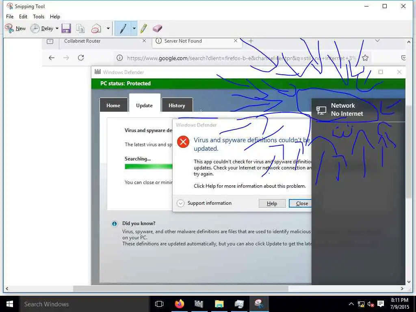Click Close in the Defender error dialog
This screenshot has height=312, width=416.
[300, 204]
